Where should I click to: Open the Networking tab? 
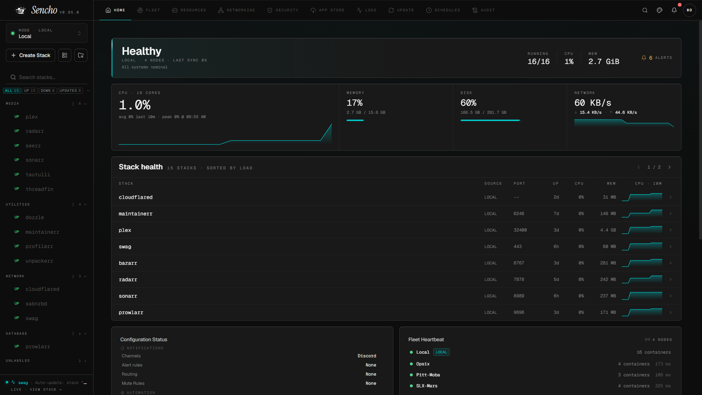(236, 10)
